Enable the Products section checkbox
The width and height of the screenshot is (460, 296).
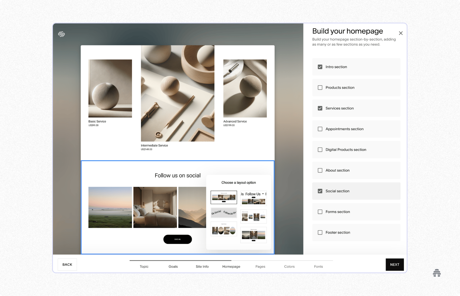(x=320, y=87)
